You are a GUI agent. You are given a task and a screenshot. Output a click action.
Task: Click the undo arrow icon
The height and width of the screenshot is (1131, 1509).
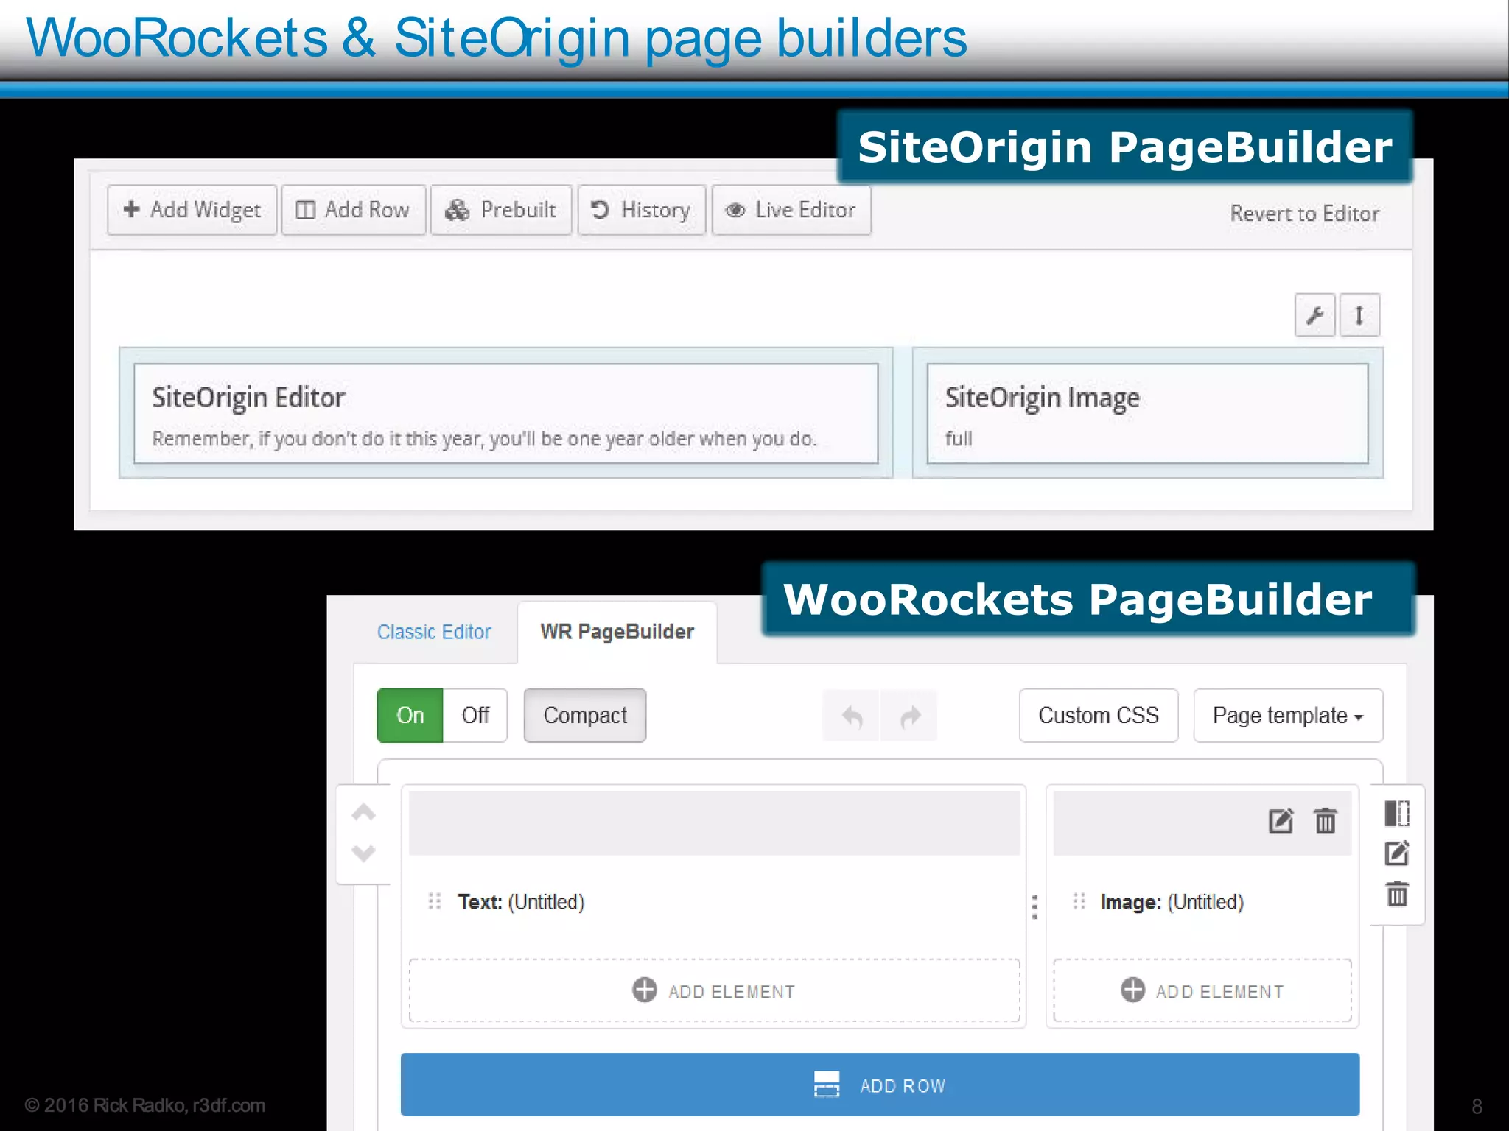click(852, 716)
